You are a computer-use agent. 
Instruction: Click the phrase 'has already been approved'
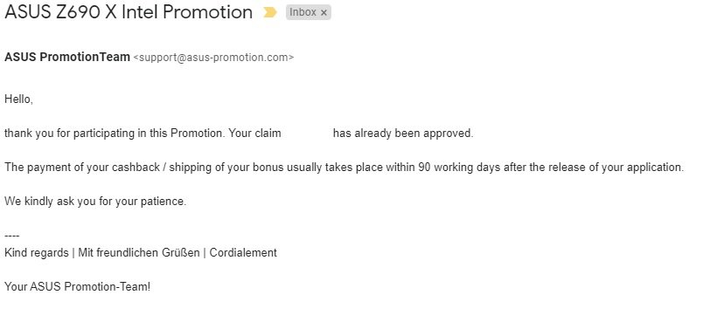click(402, 134)
